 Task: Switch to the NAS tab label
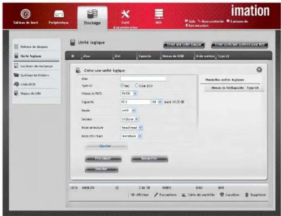[x=159, y=23]
